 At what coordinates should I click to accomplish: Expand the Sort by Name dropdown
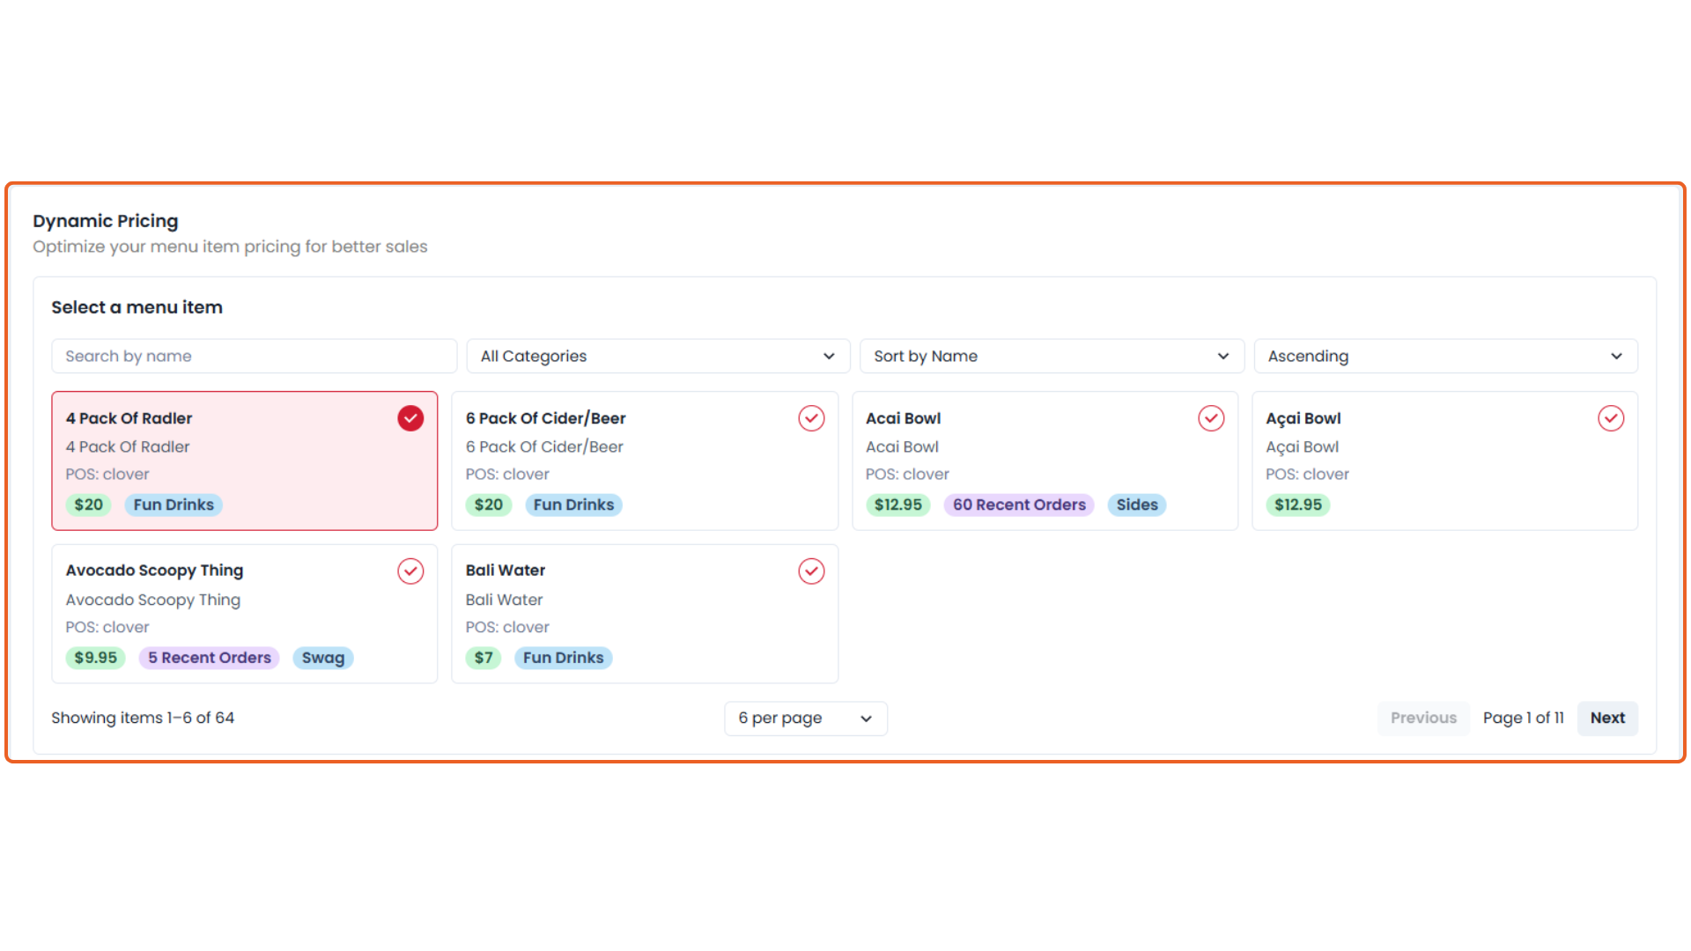coord(1051,356)
